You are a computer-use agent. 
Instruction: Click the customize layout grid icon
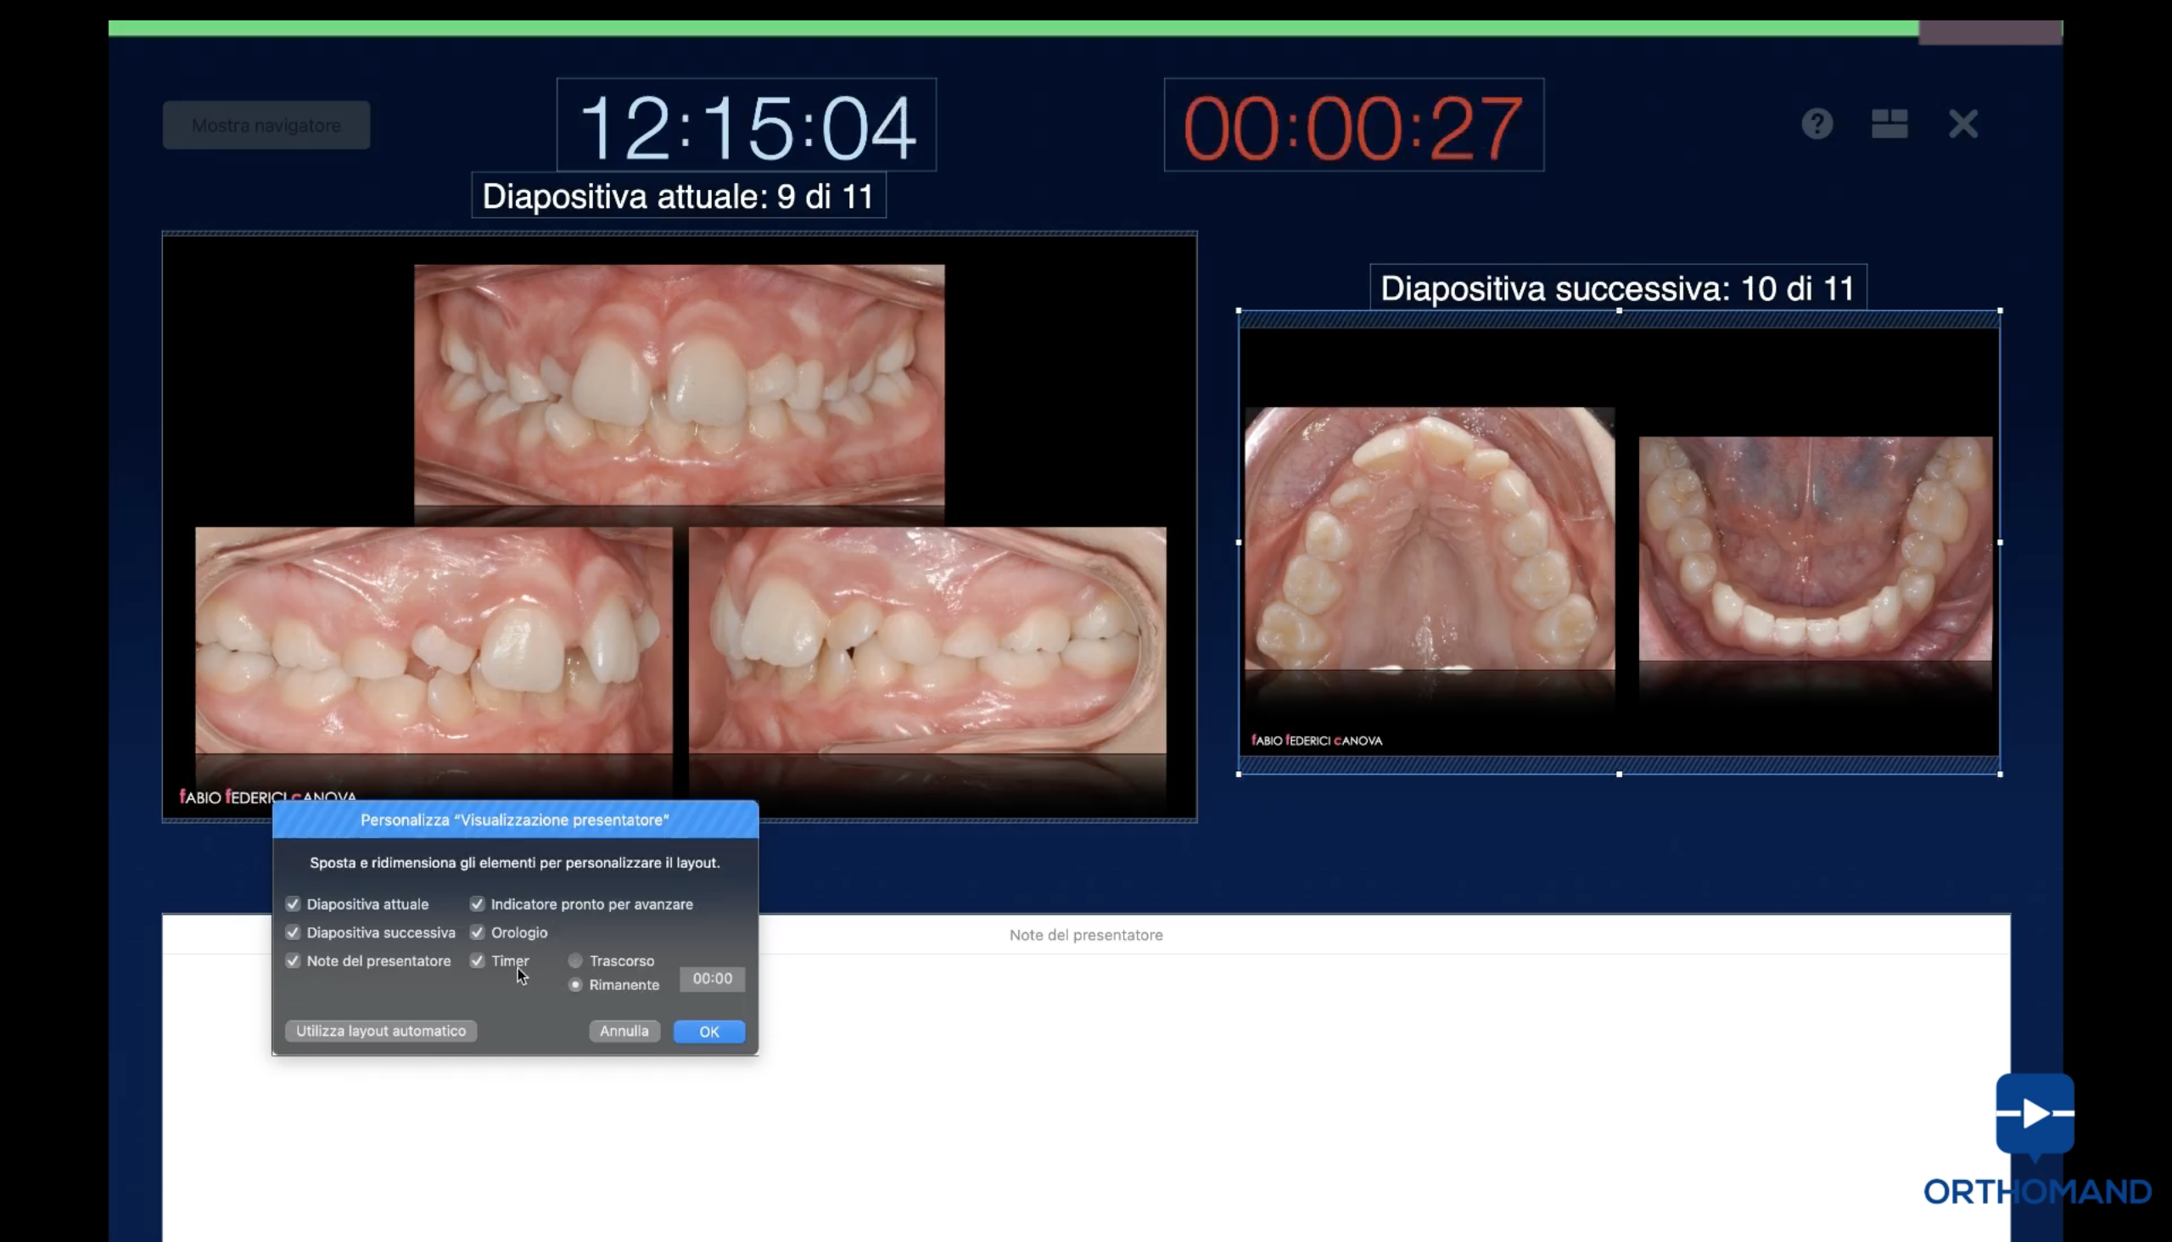coord(1889,125)
